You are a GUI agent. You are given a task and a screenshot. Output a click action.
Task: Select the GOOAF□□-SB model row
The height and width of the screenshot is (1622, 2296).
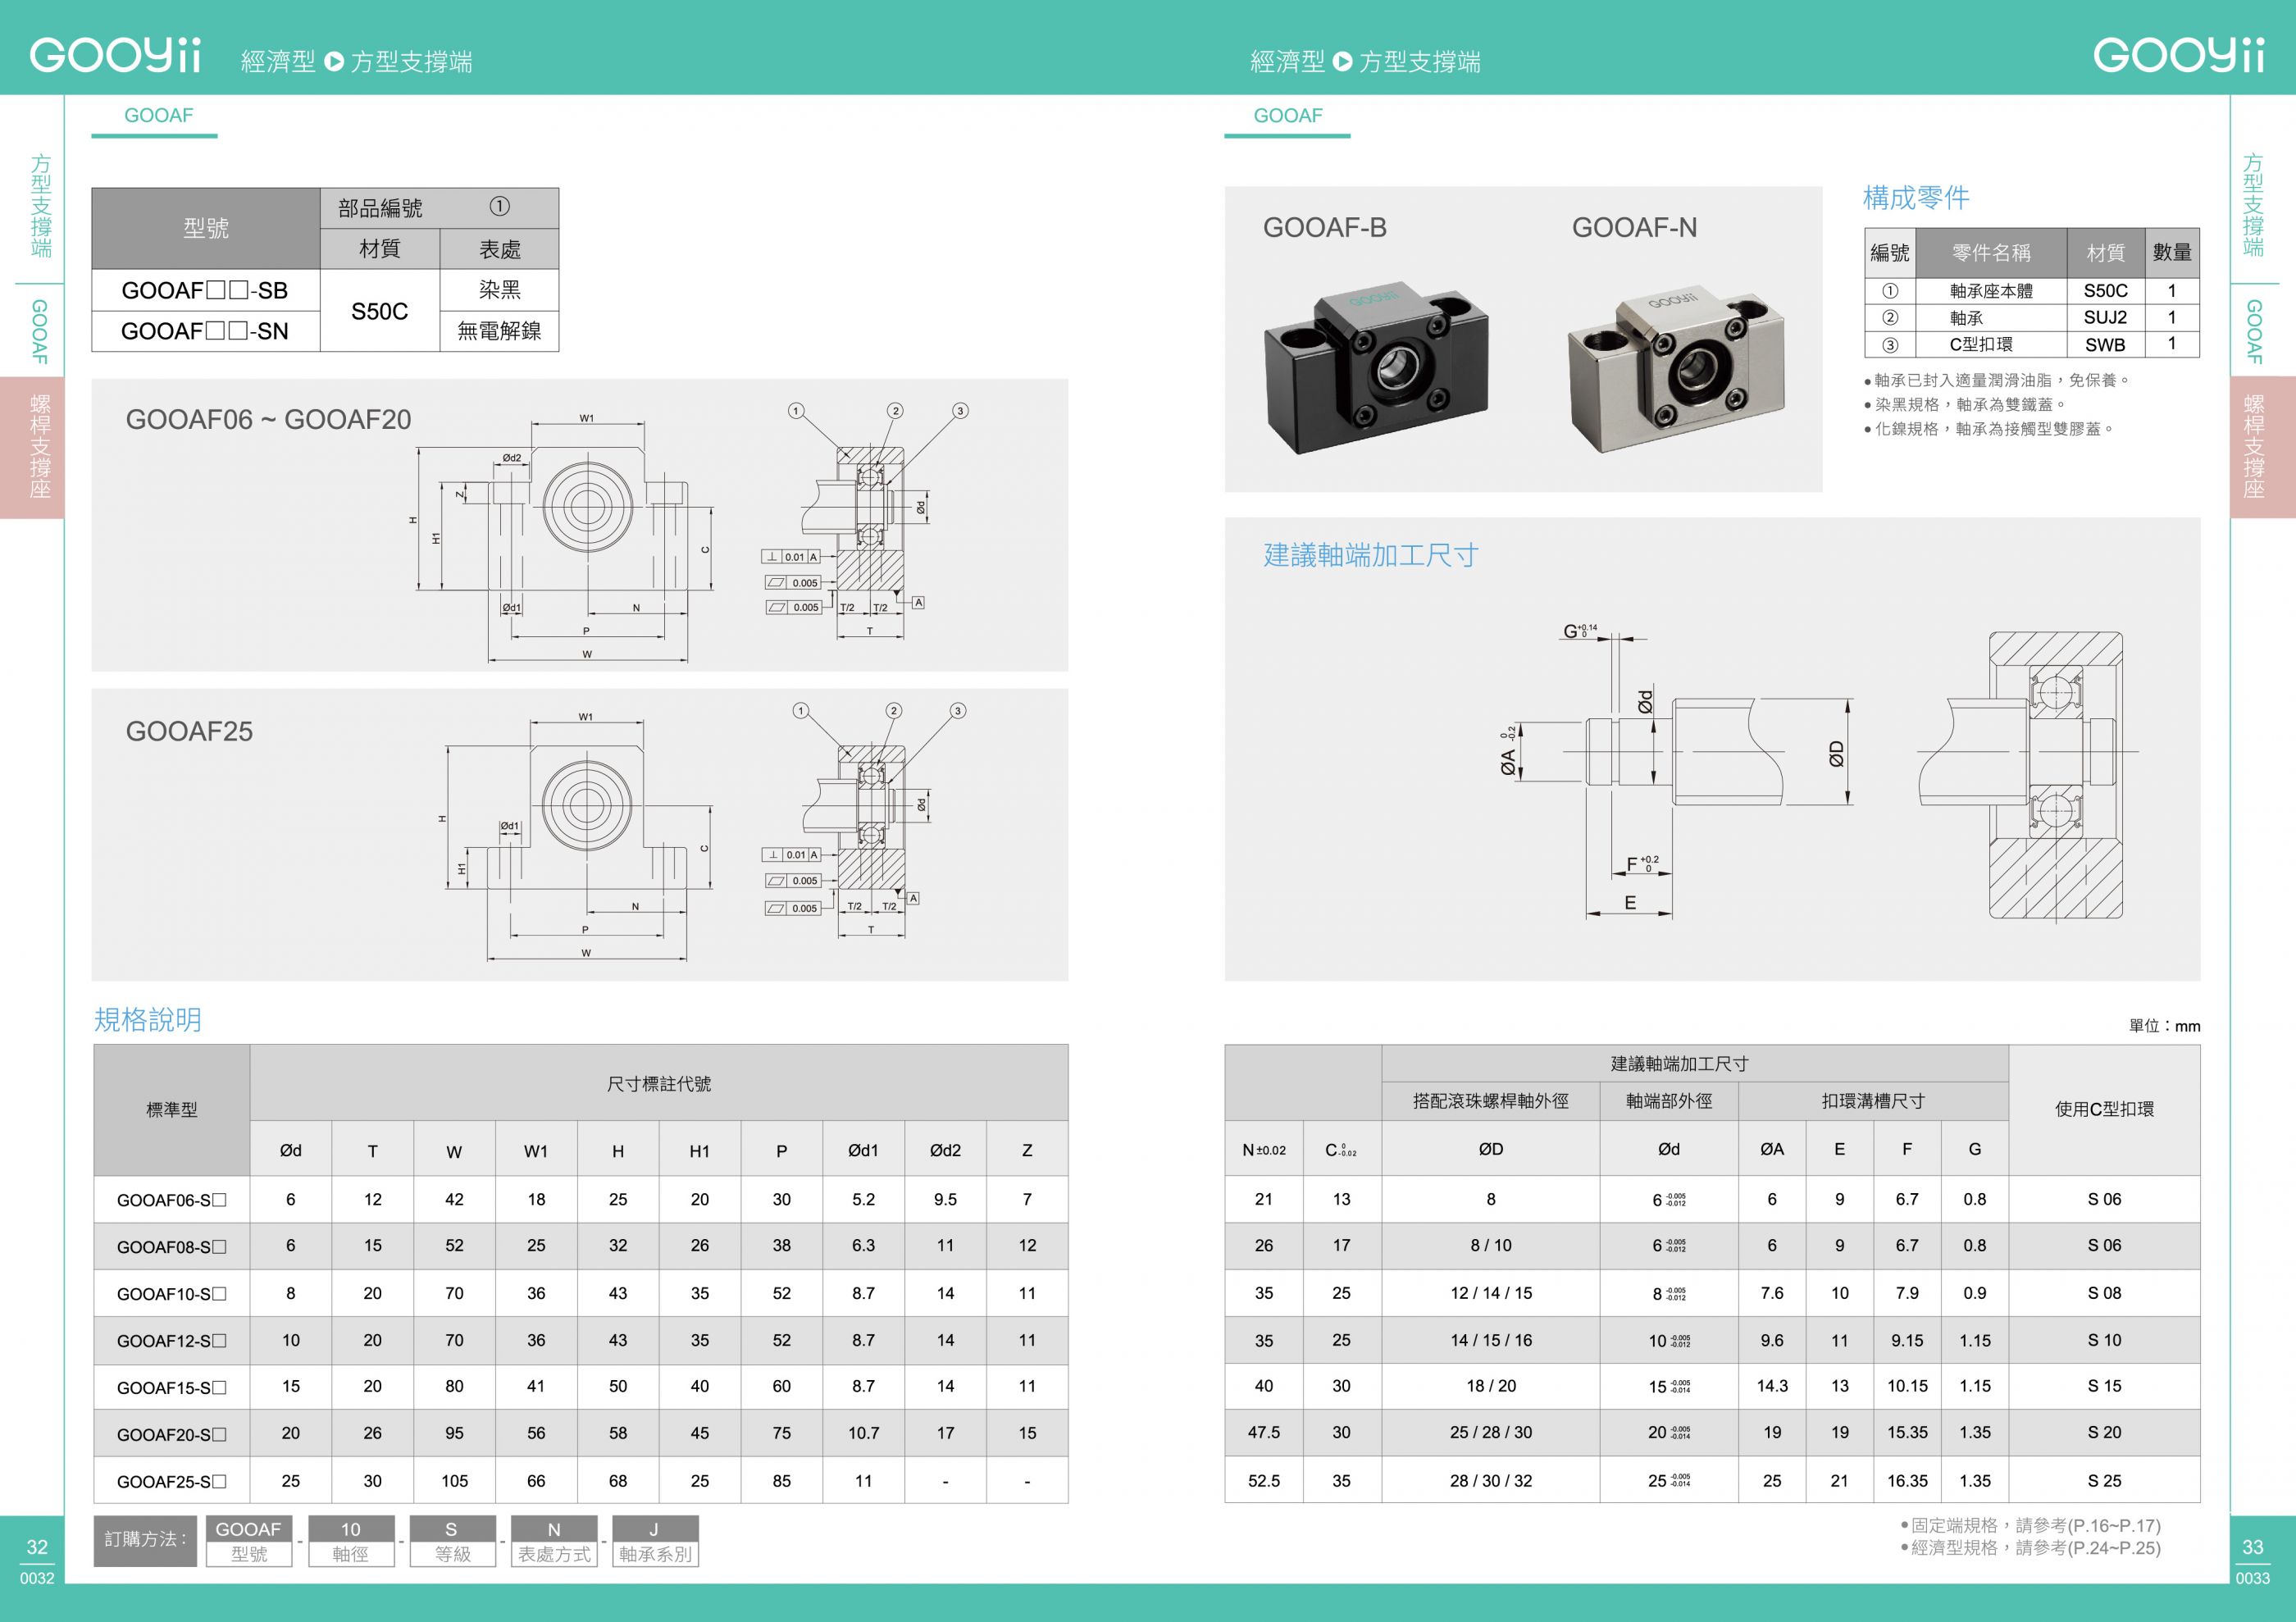coord(205,290)
